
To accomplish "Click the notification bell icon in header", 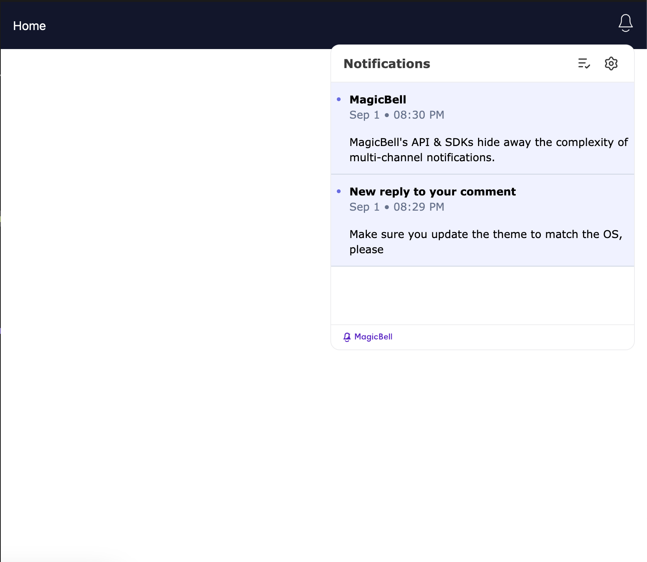I will pyautogui.click(x=625, y=23).
